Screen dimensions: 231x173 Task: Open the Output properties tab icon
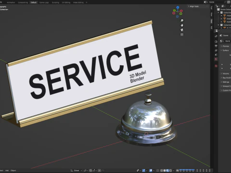216,46
